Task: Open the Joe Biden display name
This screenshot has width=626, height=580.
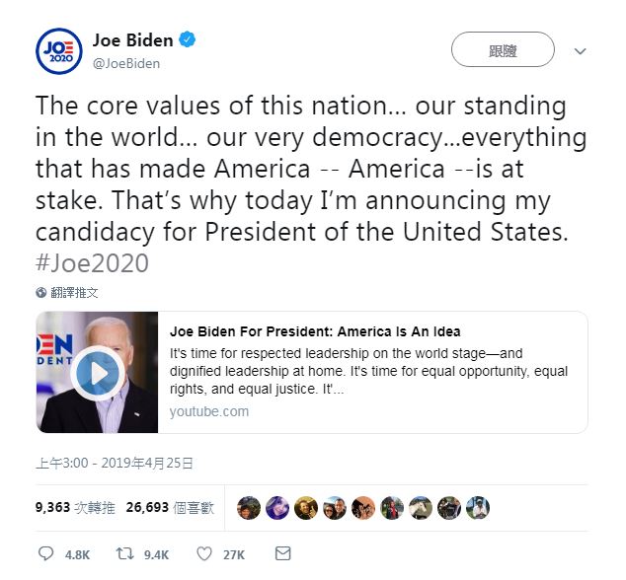Action: click(133, 40)
